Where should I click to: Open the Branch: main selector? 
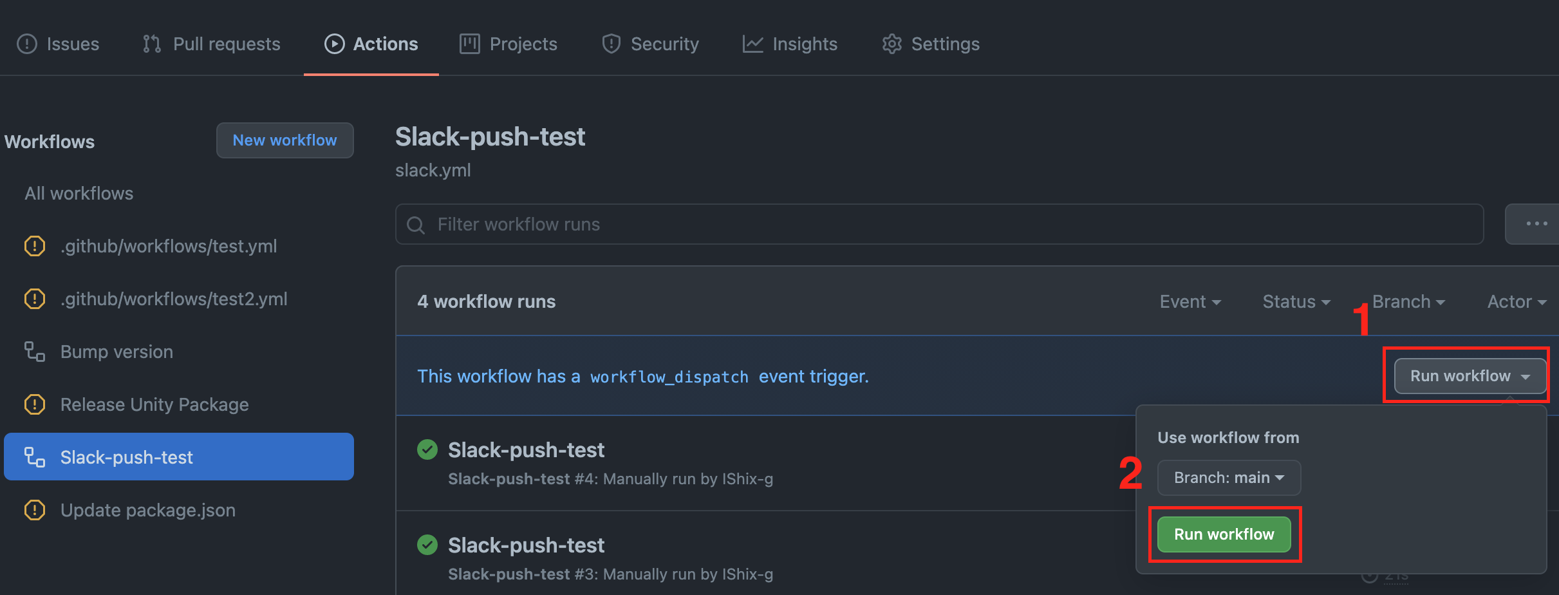pyautogui.click(x=1229, y=478)
